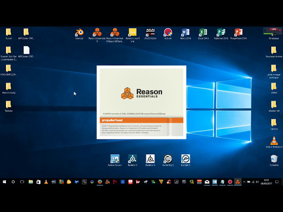
Task: Click the Reason Essentials splash screen logo
Action: tap(141, 93)
